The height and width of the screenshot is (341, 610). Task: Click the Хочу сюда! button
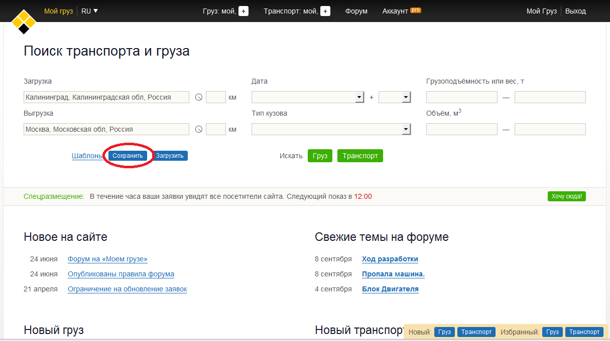(x=566, y=196)
